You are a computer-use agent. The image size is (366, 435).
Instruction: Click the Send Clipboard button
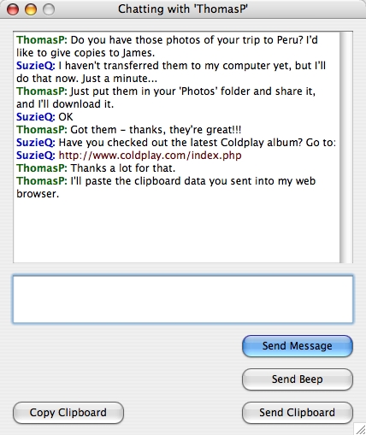coord(298,413)
